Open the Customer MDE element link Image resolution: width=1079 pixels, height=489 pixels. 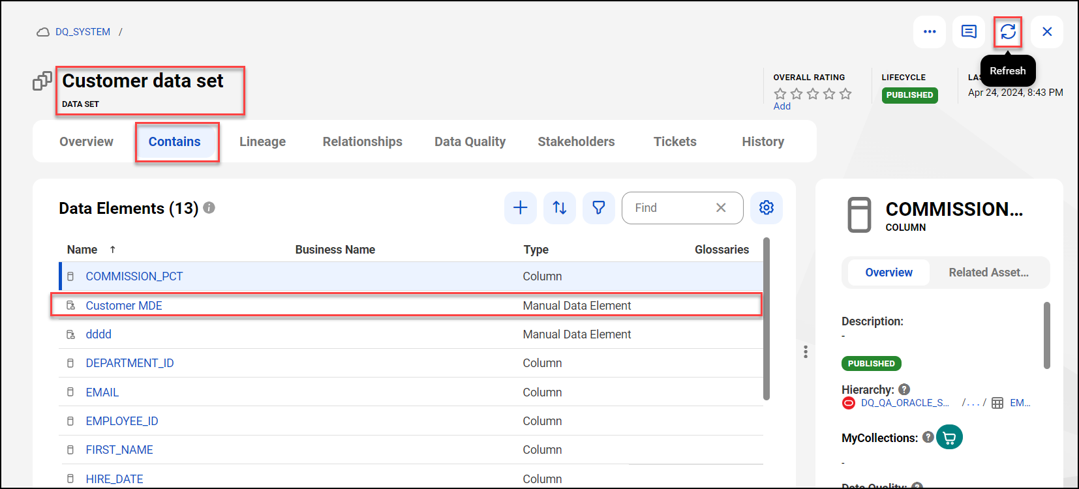(124, 305)
